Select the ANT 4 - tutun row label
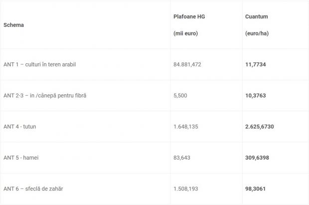Image resolution: width=309 pixels, height=205 pixels. (x=20, y=127)
